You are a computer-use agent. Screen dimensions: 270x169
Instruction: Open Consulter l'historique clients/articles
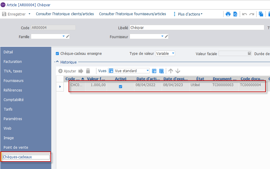tap(65, 14)
